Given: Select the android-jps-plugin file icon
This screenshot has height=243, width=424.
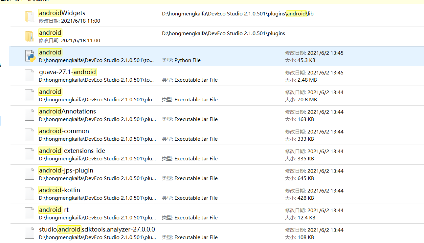Looking at the screenshot, I should pos(30,174).
